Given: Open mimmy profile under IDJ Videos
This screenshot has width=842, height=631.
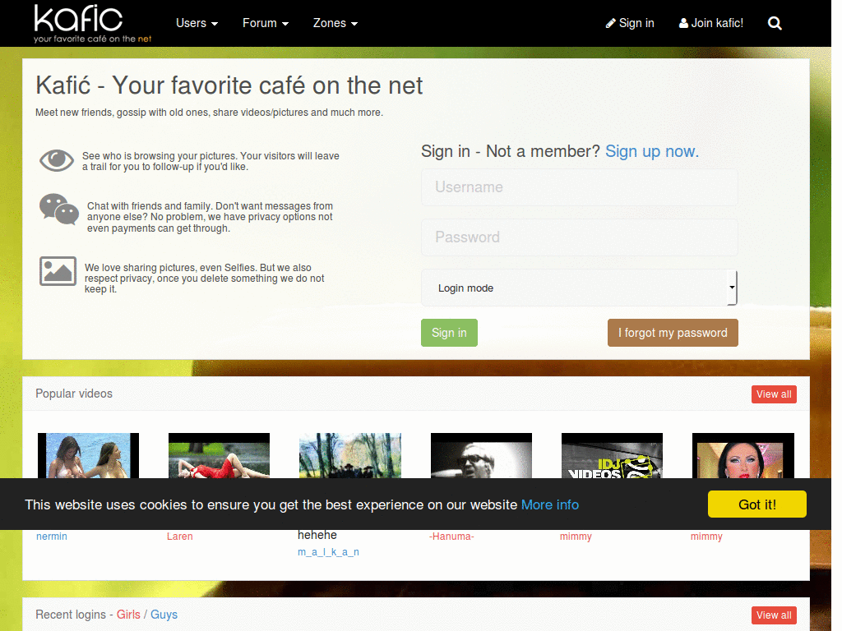Looking at the screenshot, I should [576, 537].
